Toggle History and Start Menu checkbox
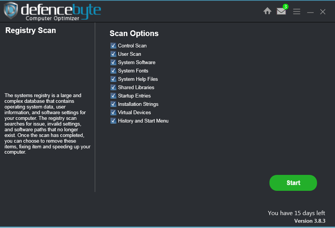This screenshot has height=228, width=335. (113, 121)
